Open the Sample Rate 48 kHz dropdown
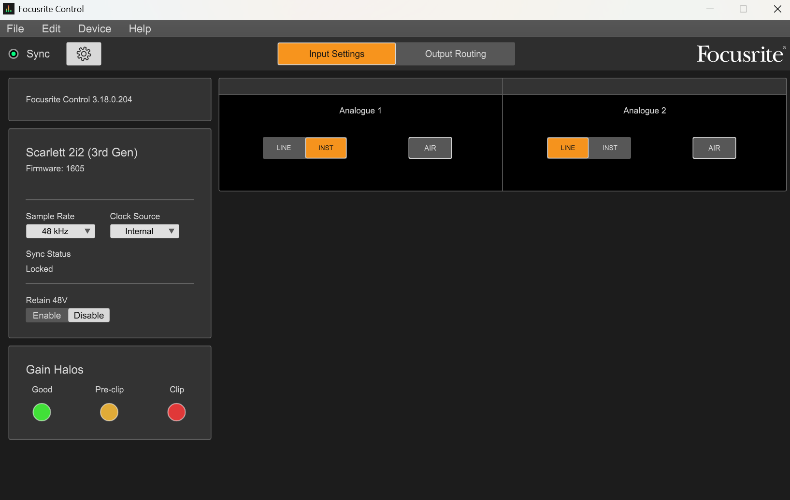This screenshot has height=500, width=790. click(60, 231)
